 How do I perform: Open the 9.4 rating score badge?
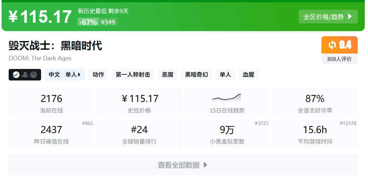pyautogui.click(x=340, y=45)
